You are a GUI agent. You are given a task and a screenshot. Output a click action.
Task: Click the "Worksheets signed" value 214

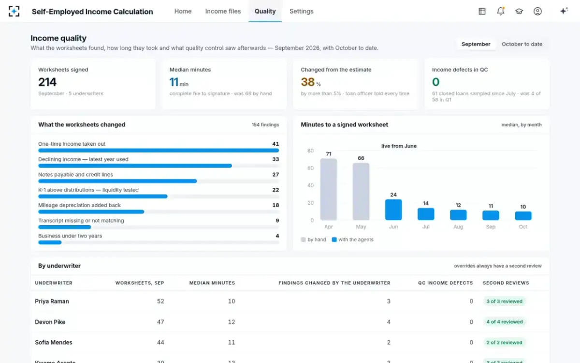47,82
